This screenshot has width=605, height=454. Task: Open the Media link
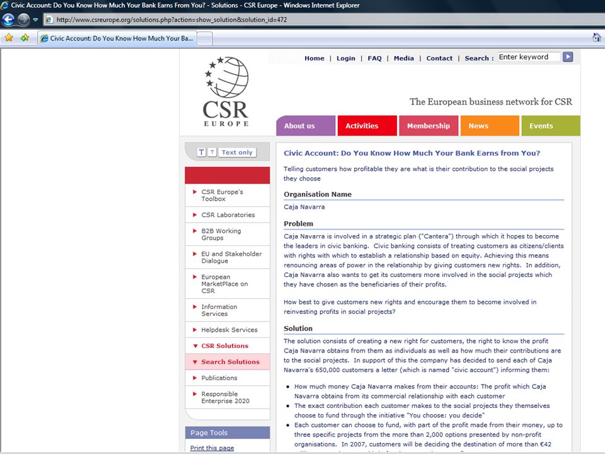[x=403, y=58]
